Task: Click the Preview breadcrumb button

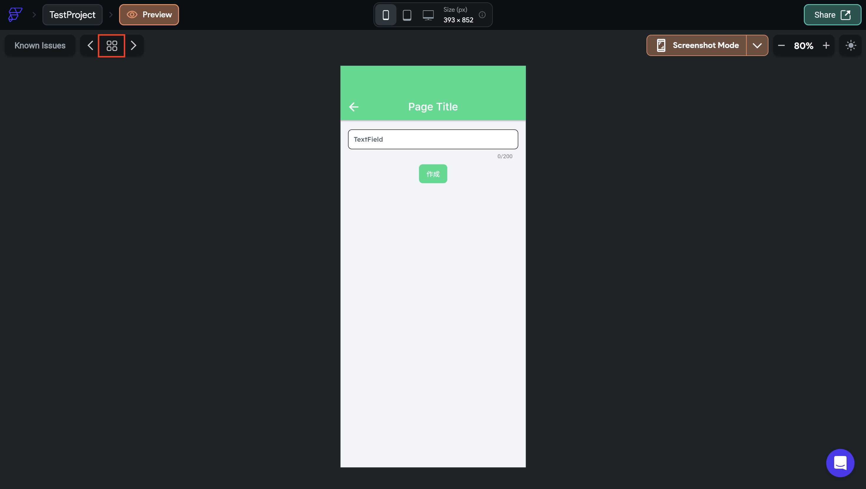Action: pos(149,15)
